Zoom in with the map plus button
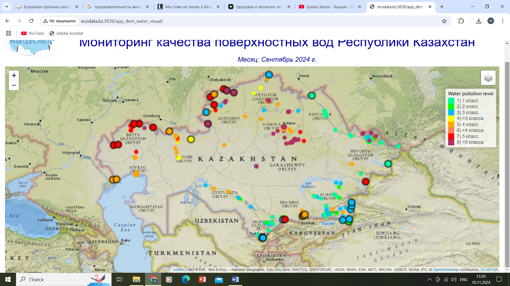510x286 pixels. tap(14, 75)
